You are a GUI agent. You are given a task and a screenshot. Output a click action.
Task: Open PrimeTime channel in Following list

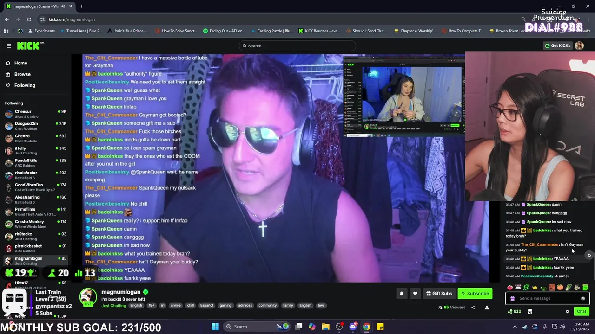[36, 212]
